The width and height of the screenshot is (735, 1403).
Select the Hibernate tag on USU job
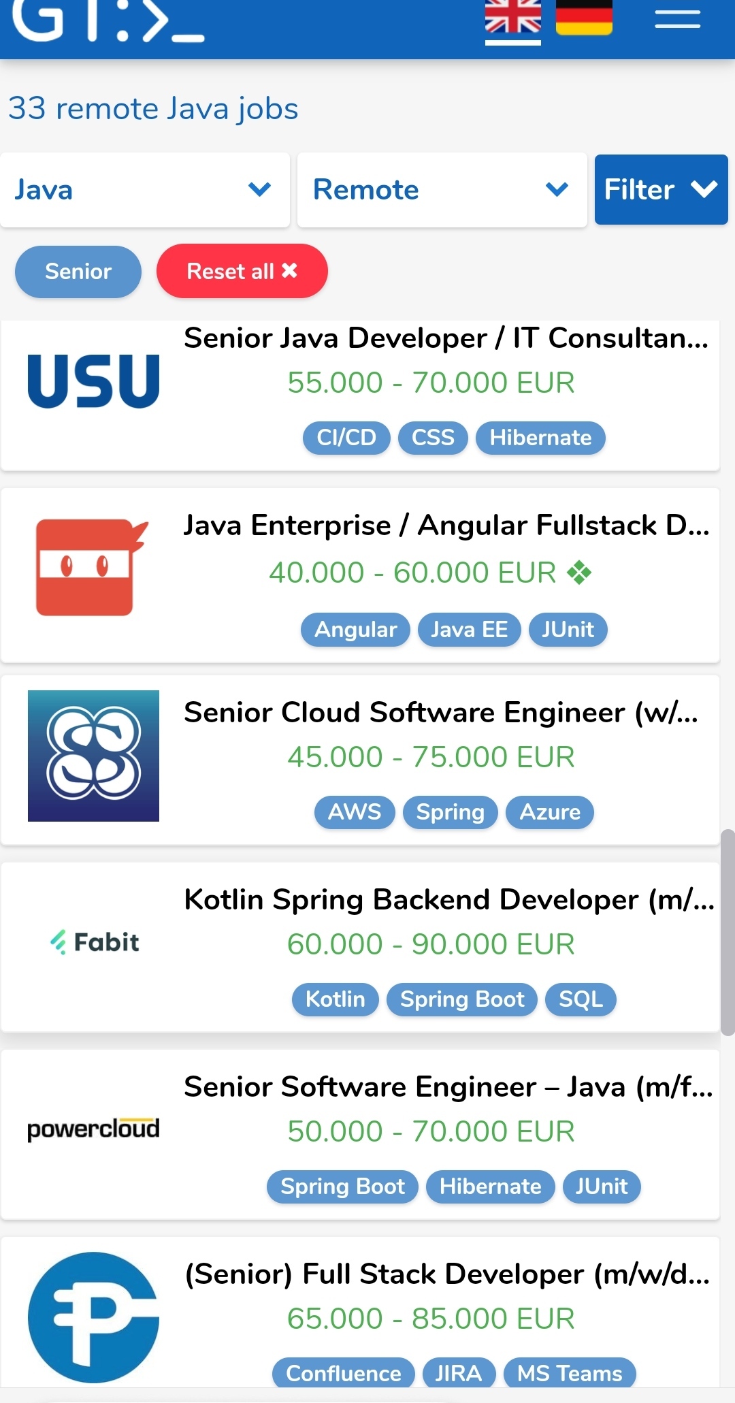540,438
